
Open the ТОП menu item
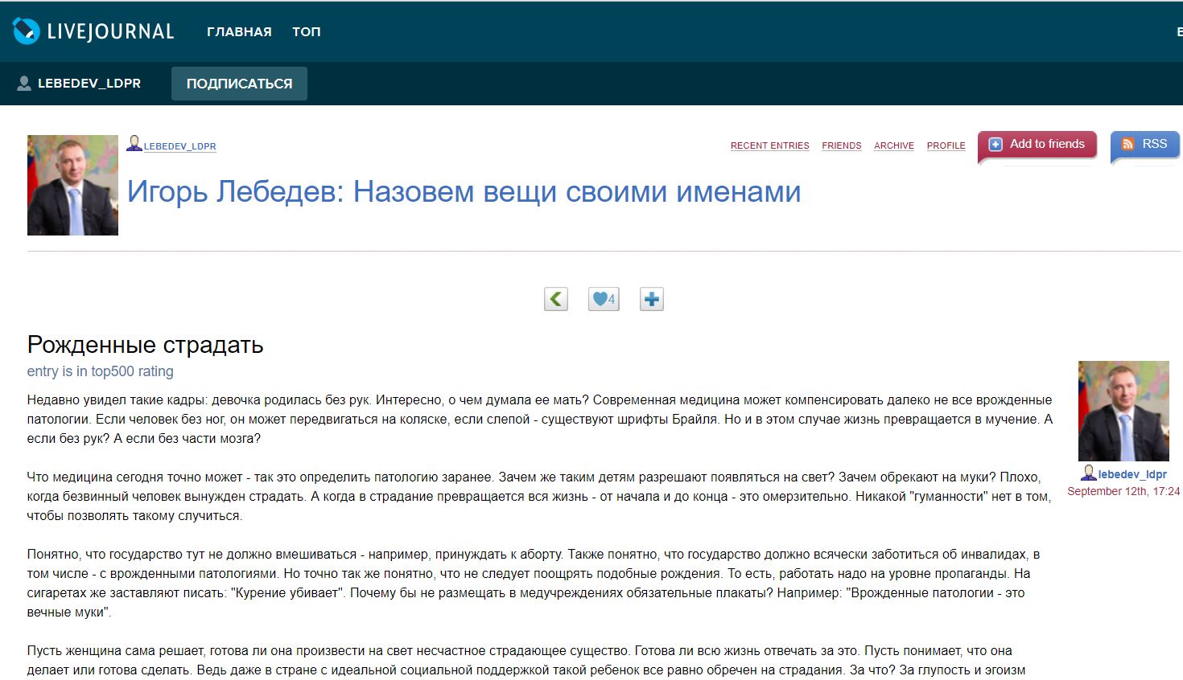[x=306, y=32]
